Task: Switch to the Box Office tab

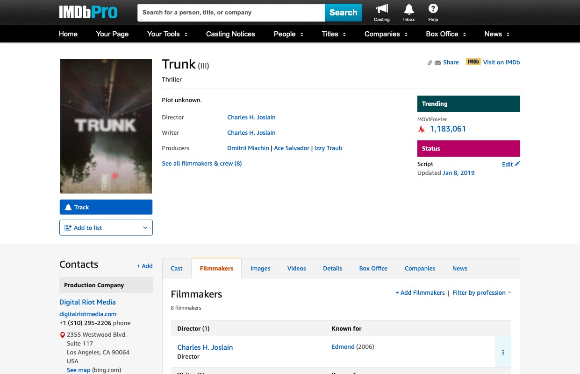Action: (373, 269)
